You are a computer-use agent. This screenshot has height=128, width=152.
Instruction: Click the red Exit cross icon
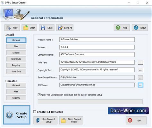point(130,120)
